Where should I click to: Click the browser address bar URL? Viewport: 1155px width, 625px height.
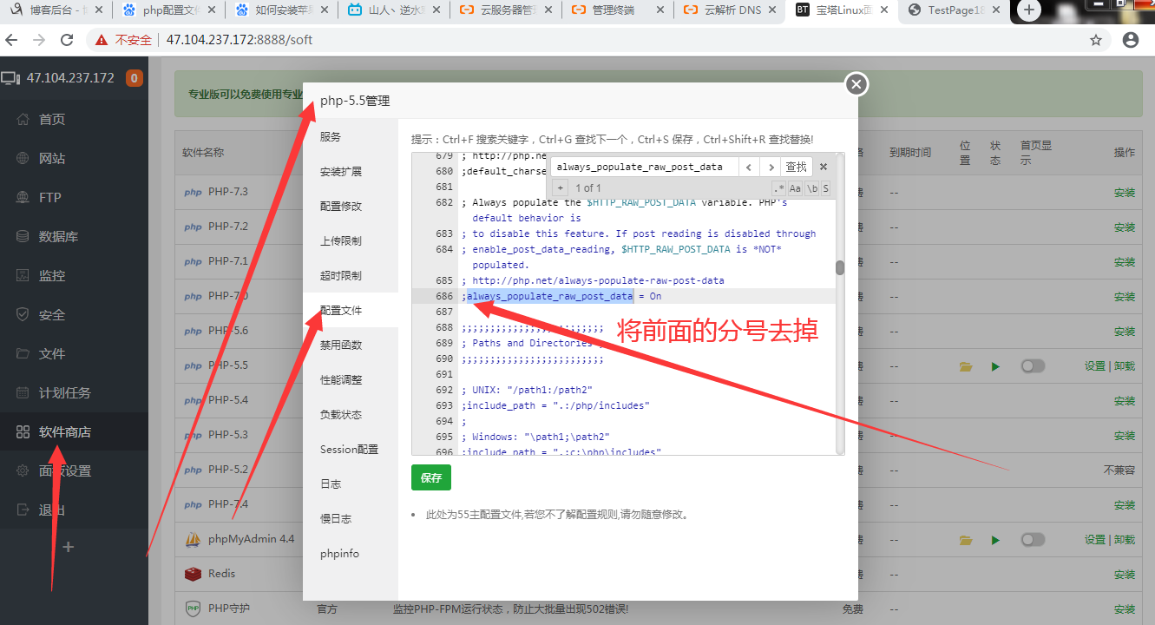pos(240,40)
